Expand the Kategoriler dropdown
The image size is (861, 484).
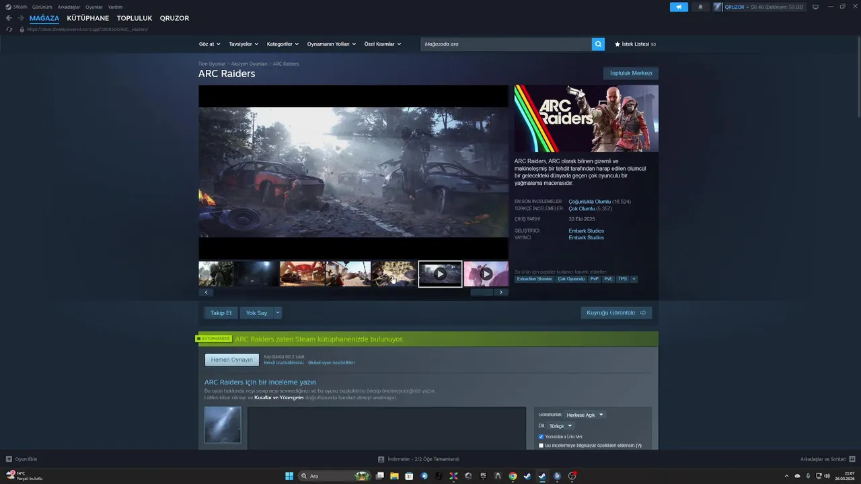(283, 44)
